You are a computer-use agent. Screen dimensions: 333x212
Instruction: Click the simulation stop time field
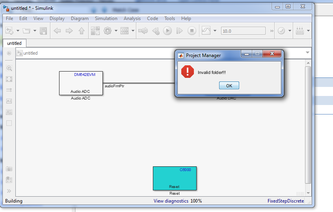[x=243, y=31]
